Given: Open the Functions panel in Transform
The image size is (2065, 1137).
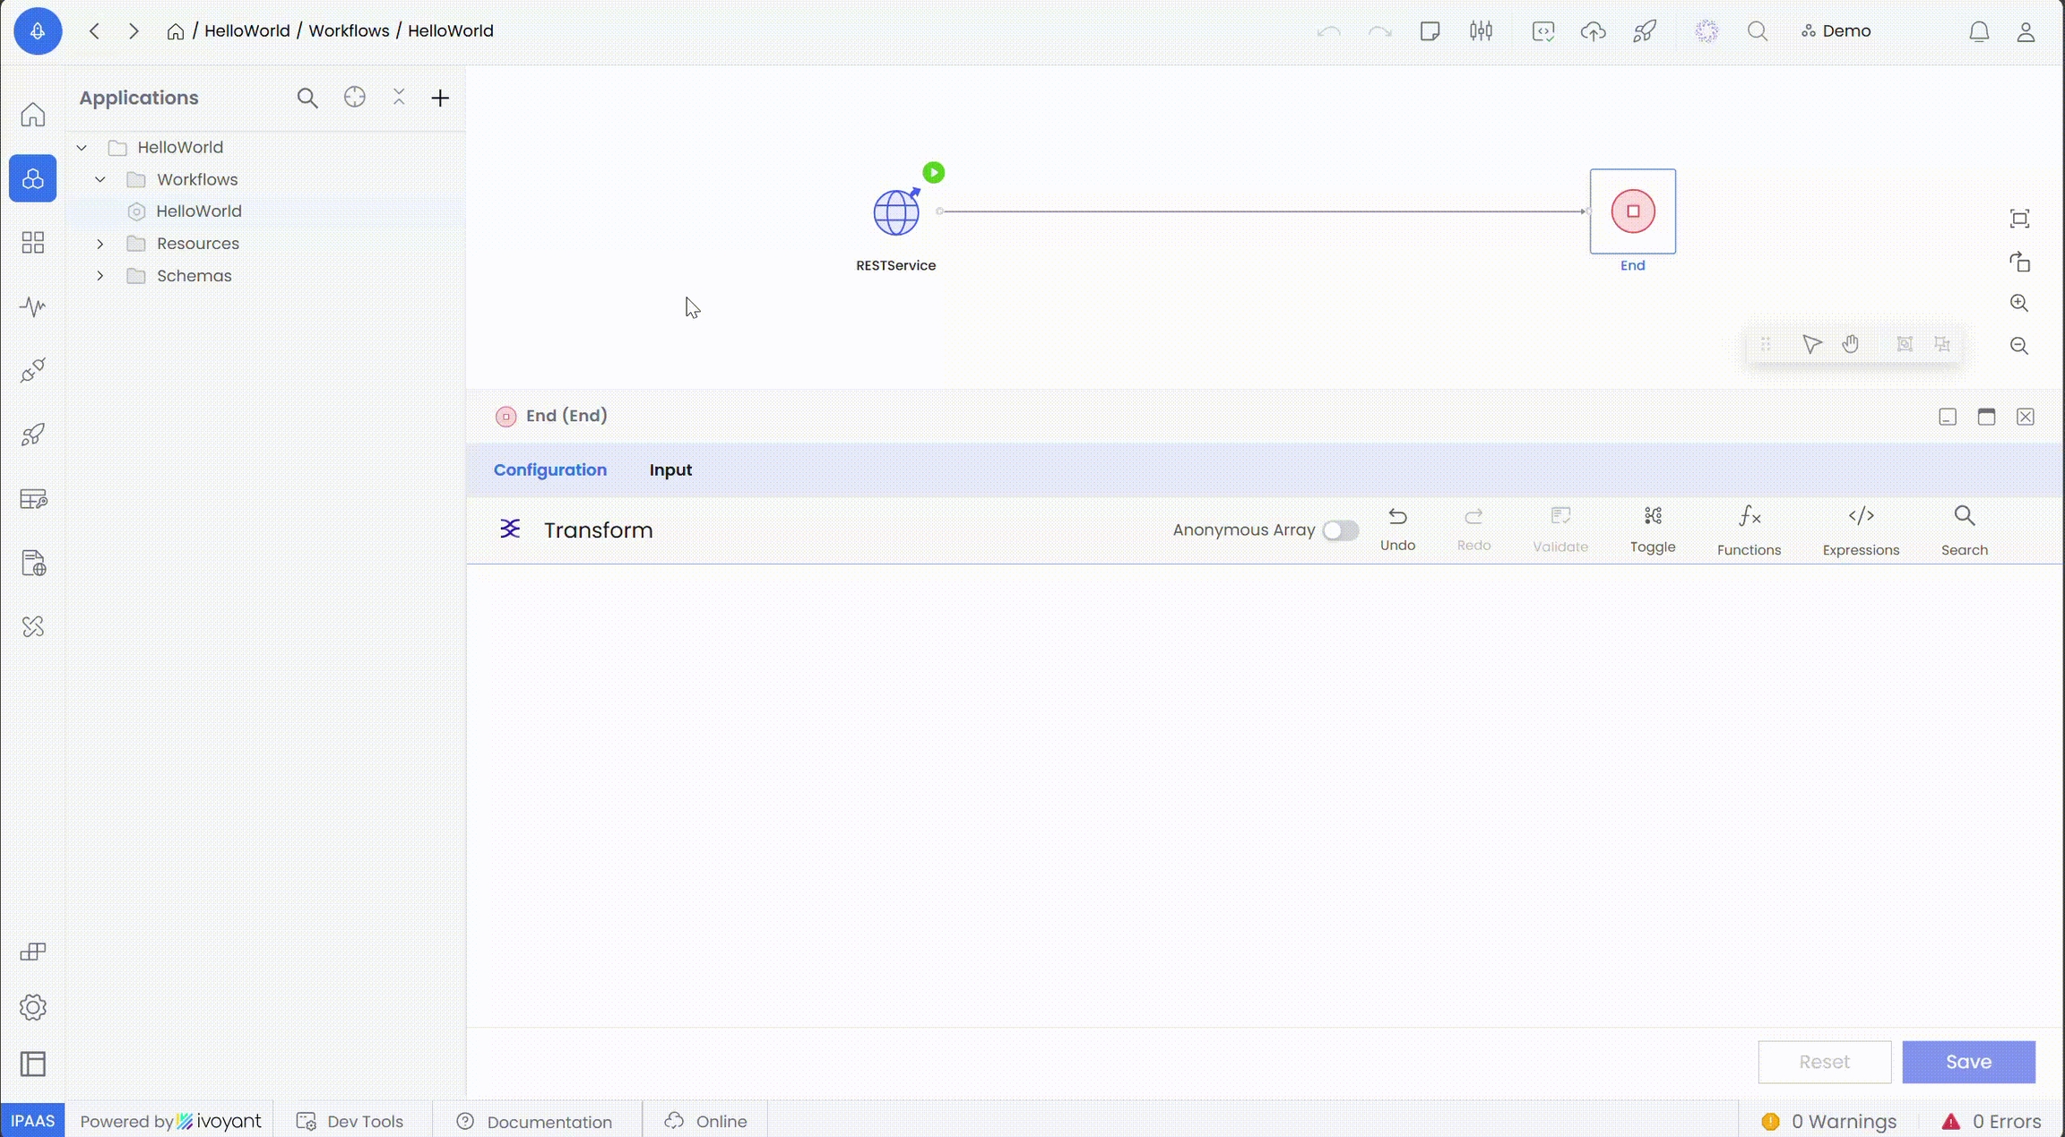Looking at the screenshot, I should pos(1749,530).
